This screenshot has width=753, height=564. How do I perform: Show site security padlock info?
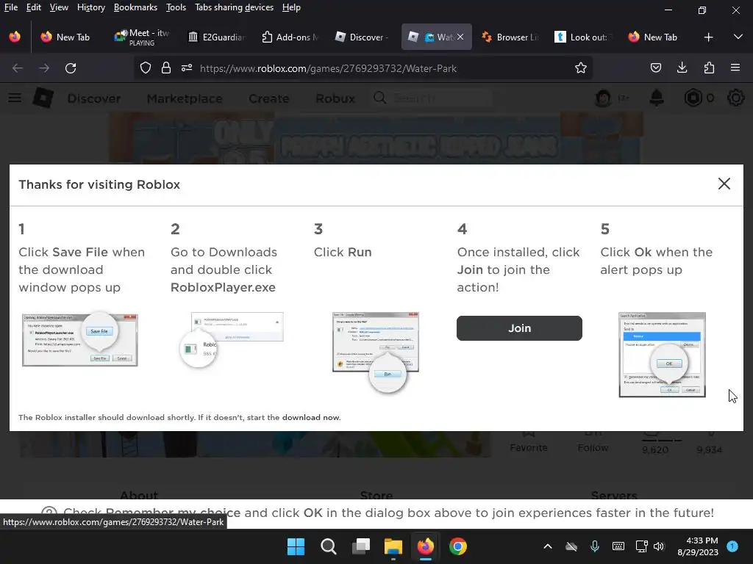166,68
